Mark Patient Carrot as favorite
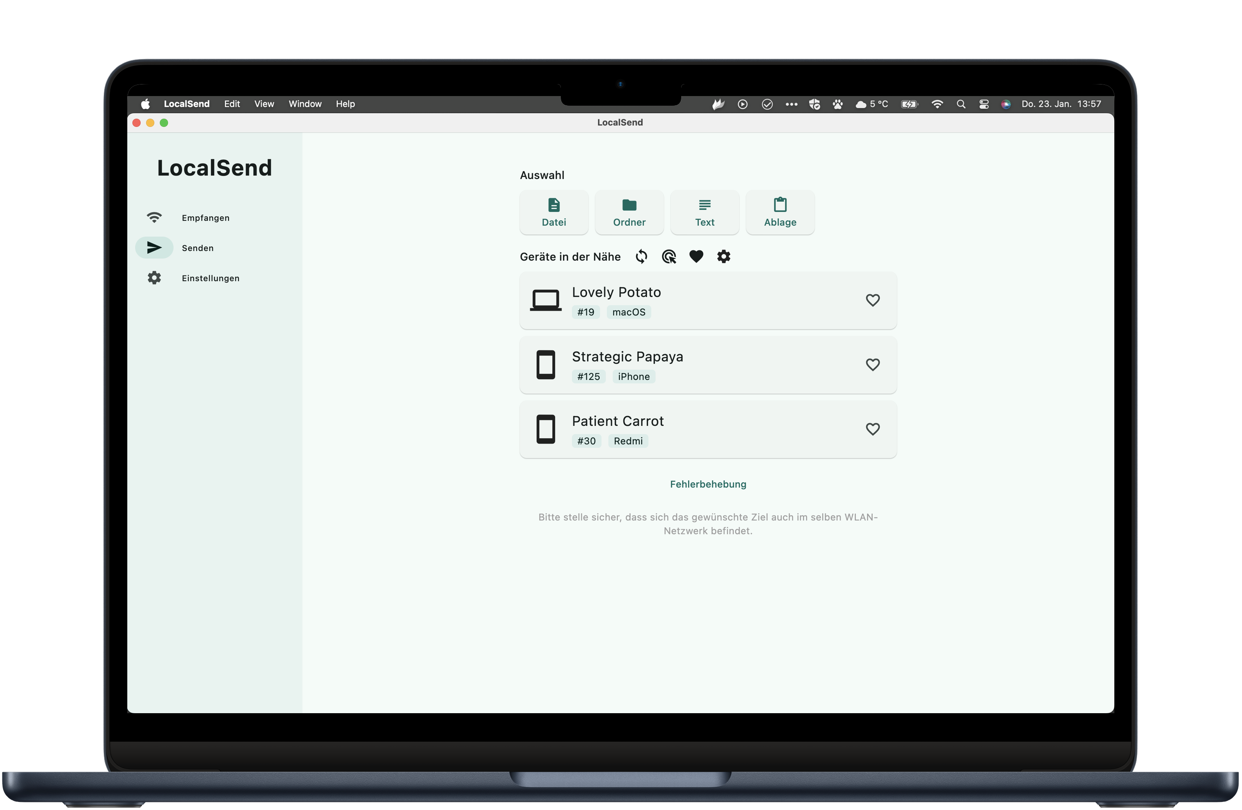 [x=872, y=429]
